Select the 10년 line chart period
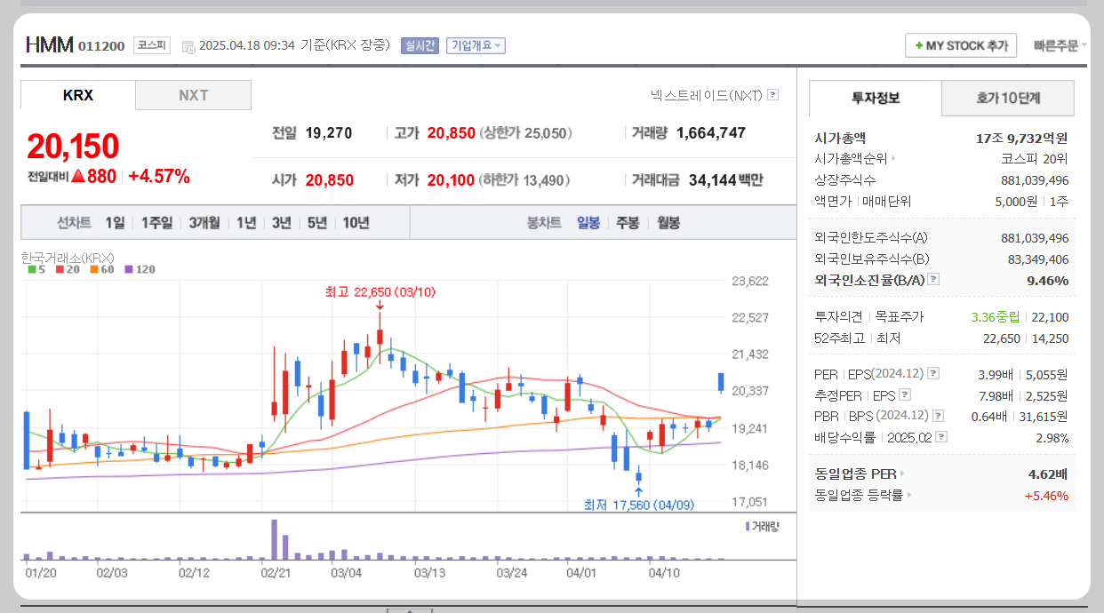The image size is (1104, 613). 356,223
